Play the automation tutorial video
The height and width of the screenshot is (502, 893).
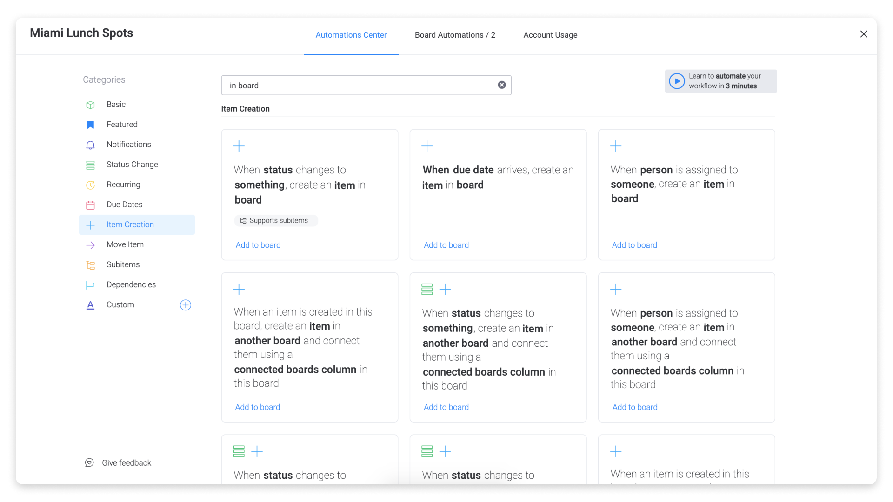[677, 81]
